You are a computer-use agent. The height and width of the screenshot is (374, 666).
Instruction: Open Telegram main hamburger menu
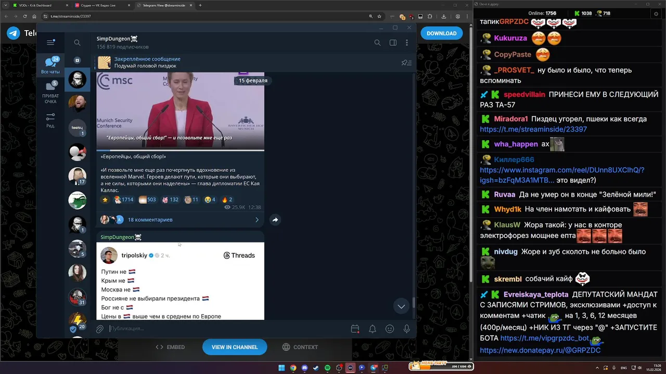50,43
